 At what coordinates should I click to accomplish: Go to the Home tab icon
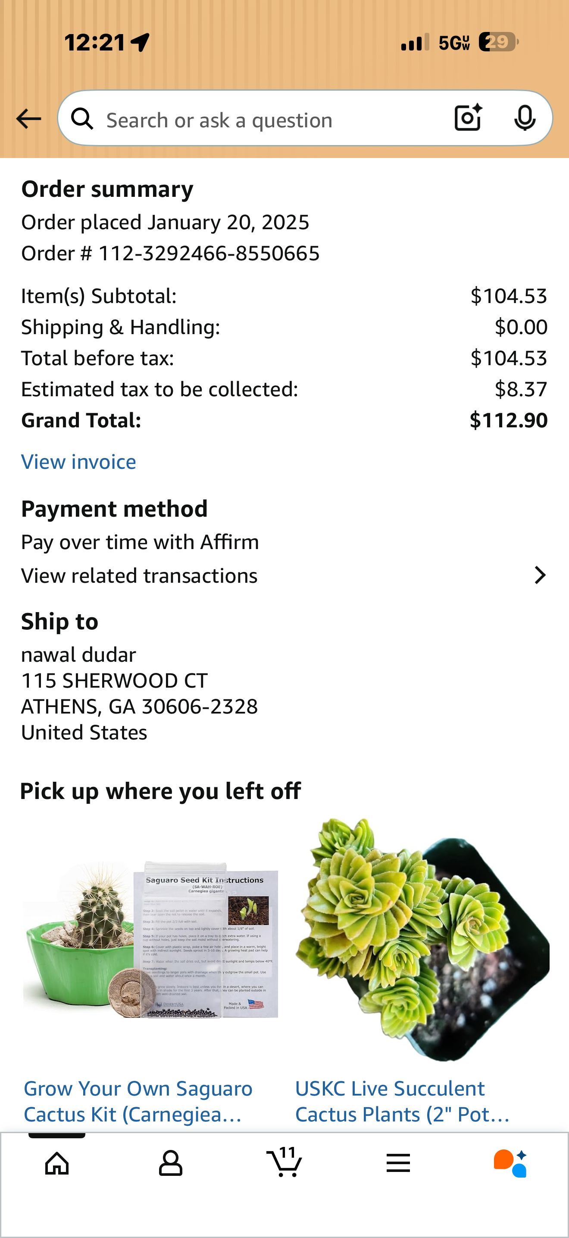point(56,1163)
